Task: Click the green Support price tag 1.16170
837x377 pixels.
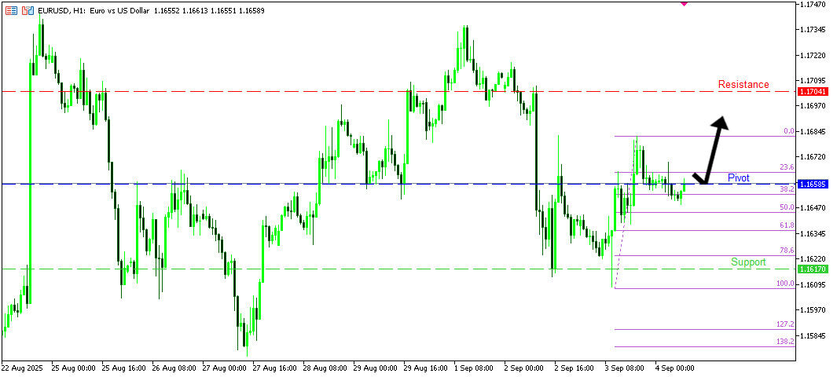Action: 813,269
